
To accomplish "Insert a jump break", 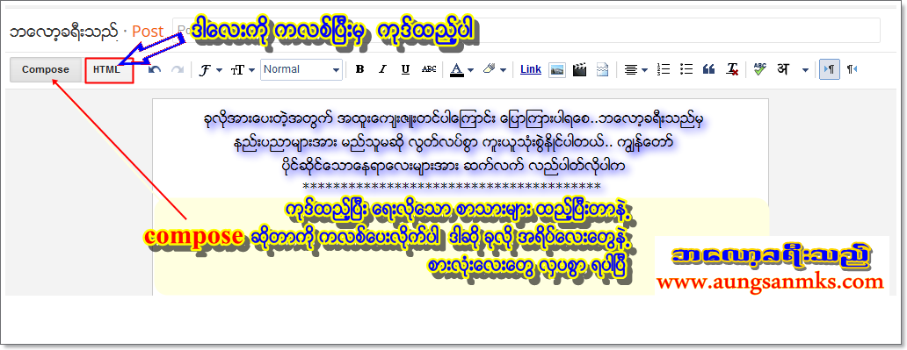I will (x=603, y=70).
